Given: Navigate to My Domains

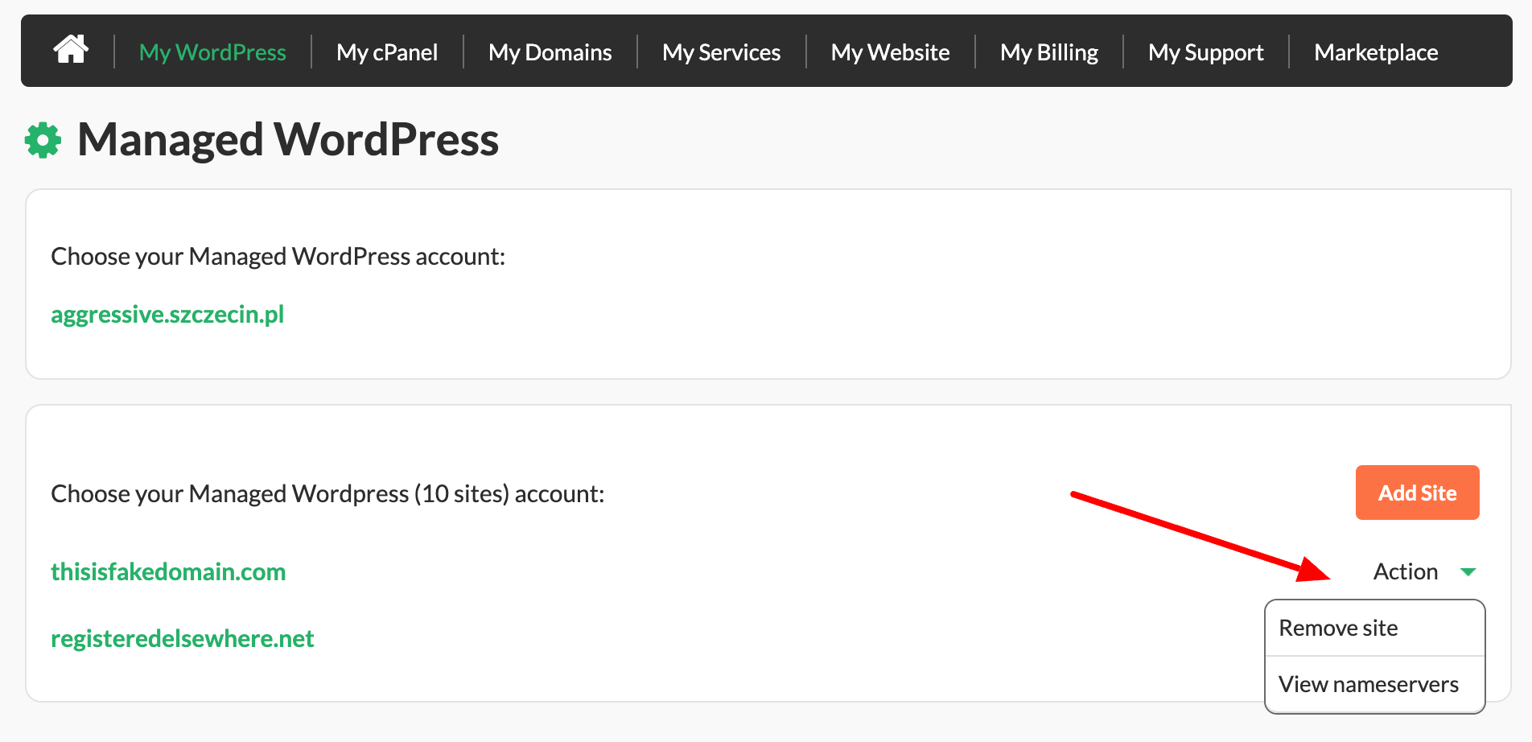Looking at the screenshot, I should 550,52.
